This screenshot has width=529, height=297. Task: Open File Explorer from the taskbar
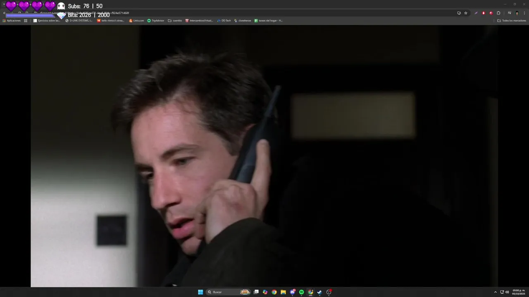pos(283,292)
